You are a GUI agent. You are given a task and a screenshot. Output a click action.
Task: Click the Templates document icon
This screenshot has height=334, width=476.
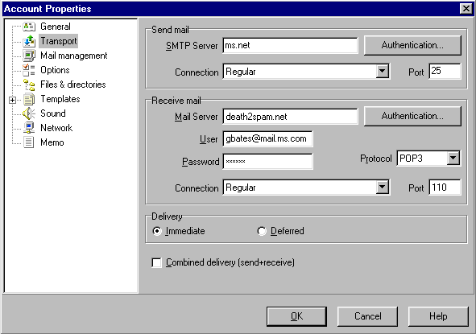pos(29,99)
